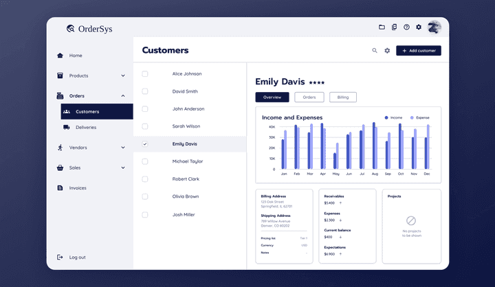
Task: Select customer Olivia Brown name
Action: pyautogui.click(x=186, y=196)
